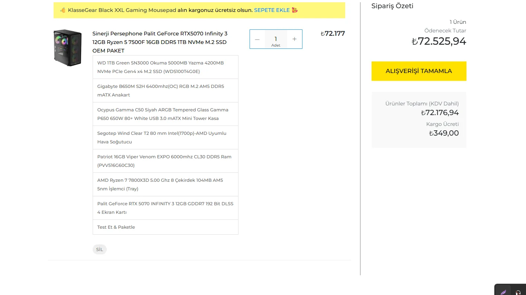Click the quantity input field showing 1

tap(276, 39)
